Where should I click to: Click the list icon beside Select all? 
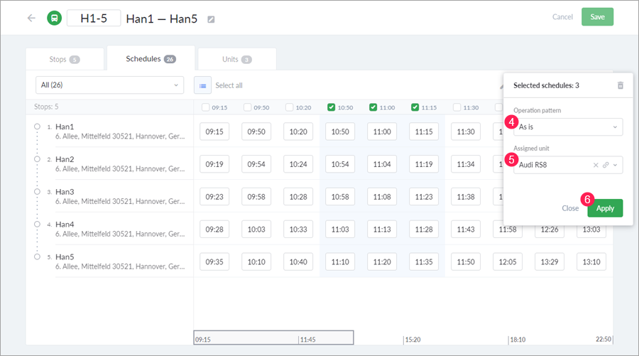[203, 85]
